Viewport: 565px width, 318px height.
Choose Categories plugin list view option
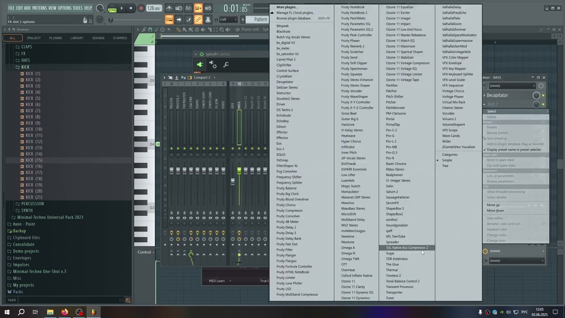click(x=450, y=155)
